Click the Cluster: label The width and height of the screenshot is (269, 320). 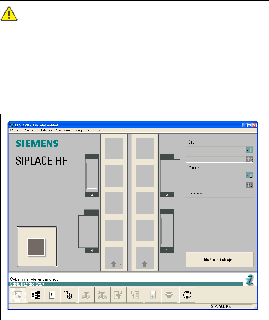[195, 168]
